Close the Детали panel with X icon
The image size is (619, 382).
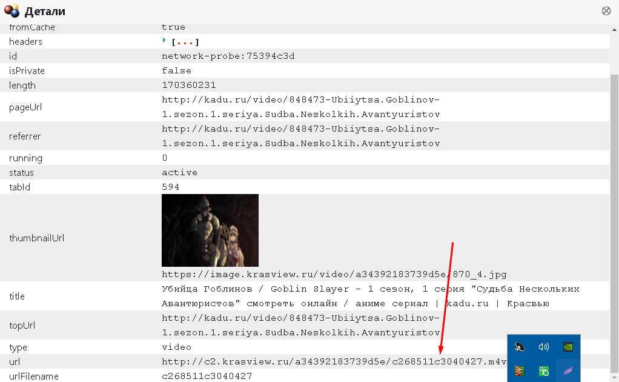point(606,11)
